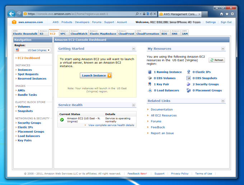Open Key Pairs in navigation
The height and width of the screenshot is (185, 244).
25,141
